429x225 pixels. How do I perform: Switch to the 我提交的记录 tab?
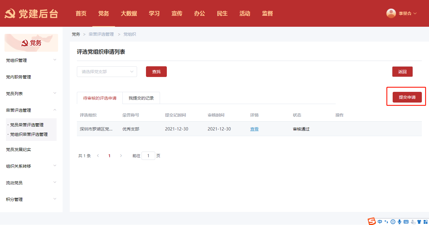pos(141,98)
